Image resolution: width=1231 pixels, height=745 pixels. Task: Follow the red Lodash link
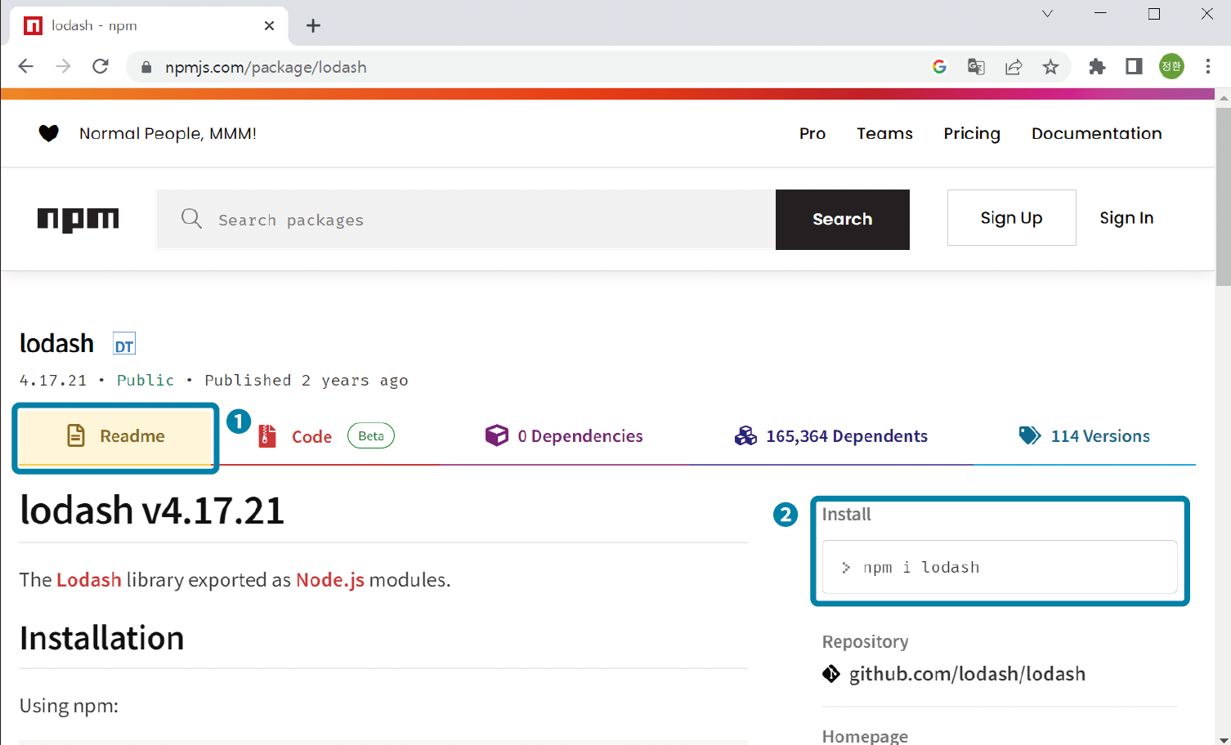click(x=89, y=580)
